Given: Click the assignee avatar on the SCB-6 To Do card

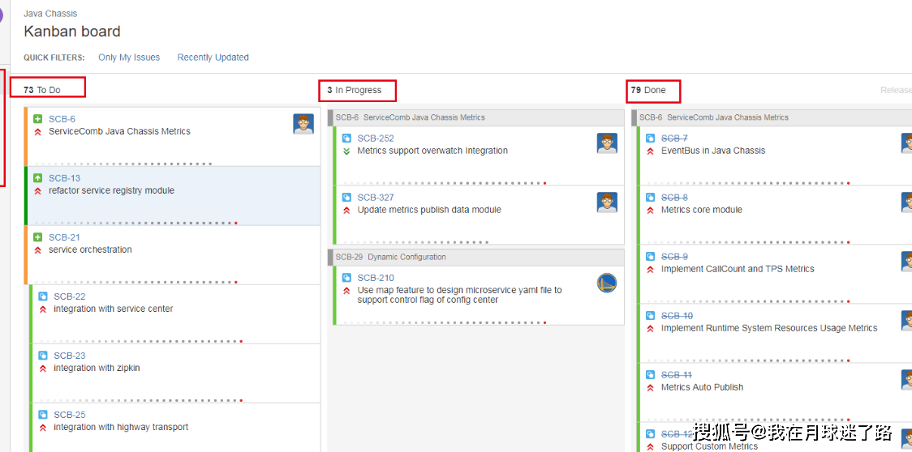Looking at the screenshot, I should click(x=303, y=124).
